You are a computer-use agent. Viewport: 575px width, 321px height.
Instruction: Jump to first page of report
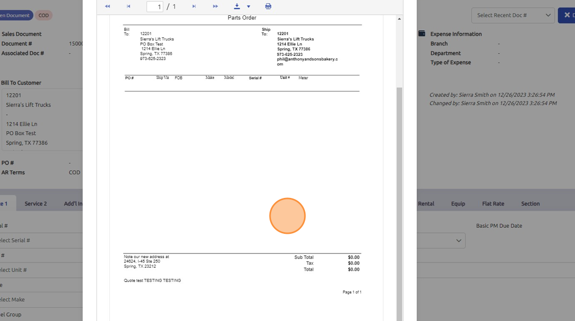(x=107, y=6)
